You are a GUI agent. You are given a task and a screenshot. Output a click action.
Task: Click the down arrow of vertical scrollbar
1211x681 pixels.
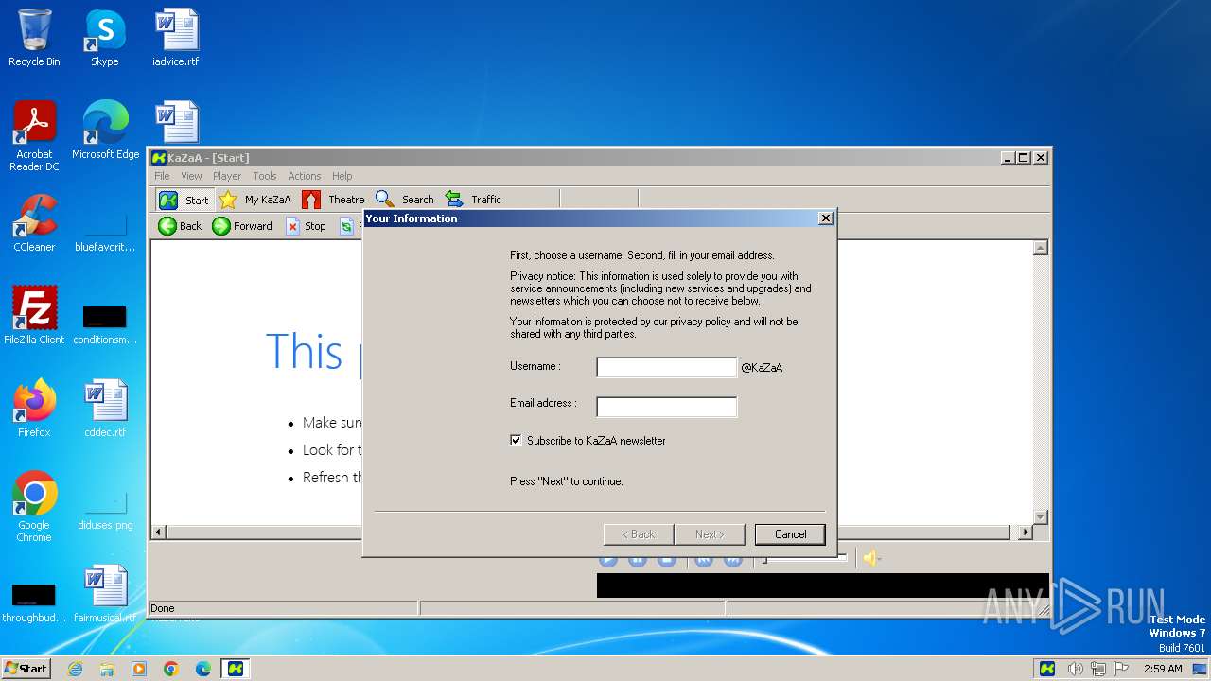(x=1041, y=517)
